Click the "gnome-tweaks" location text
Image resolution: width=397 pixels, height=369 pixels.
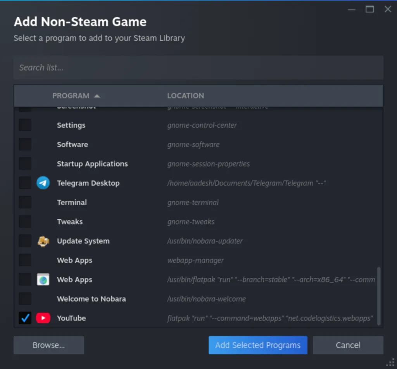(x=191, y=222)
